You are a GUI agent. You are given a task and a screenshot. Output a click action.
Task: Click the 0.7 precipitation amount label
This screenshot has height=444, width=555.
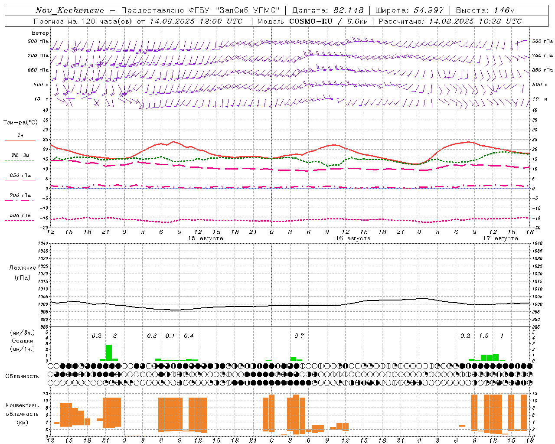click(x=299, y=336)
